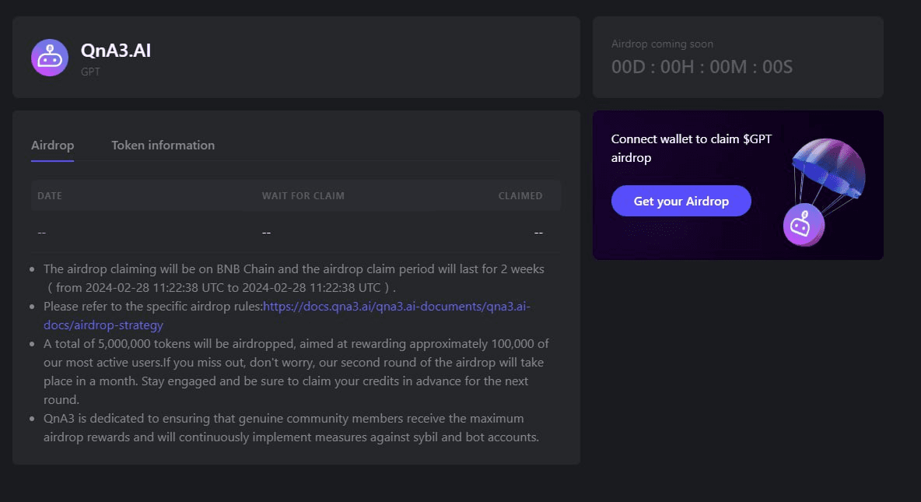The height and width of the screenshot is (502, 921).
Task: Click the sybil and bot accounts paragraph
Action: (291, 428)
